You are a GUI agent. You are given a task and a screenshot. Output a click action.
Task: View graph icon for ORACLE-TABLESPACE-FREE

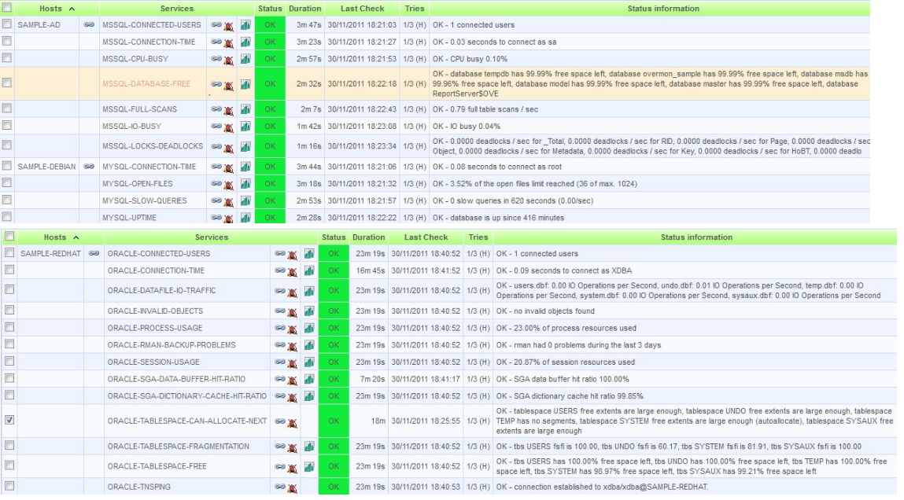pos(309,467)
